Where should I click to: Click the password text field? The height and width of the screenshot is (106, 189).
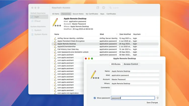click(x=133, y=98)
